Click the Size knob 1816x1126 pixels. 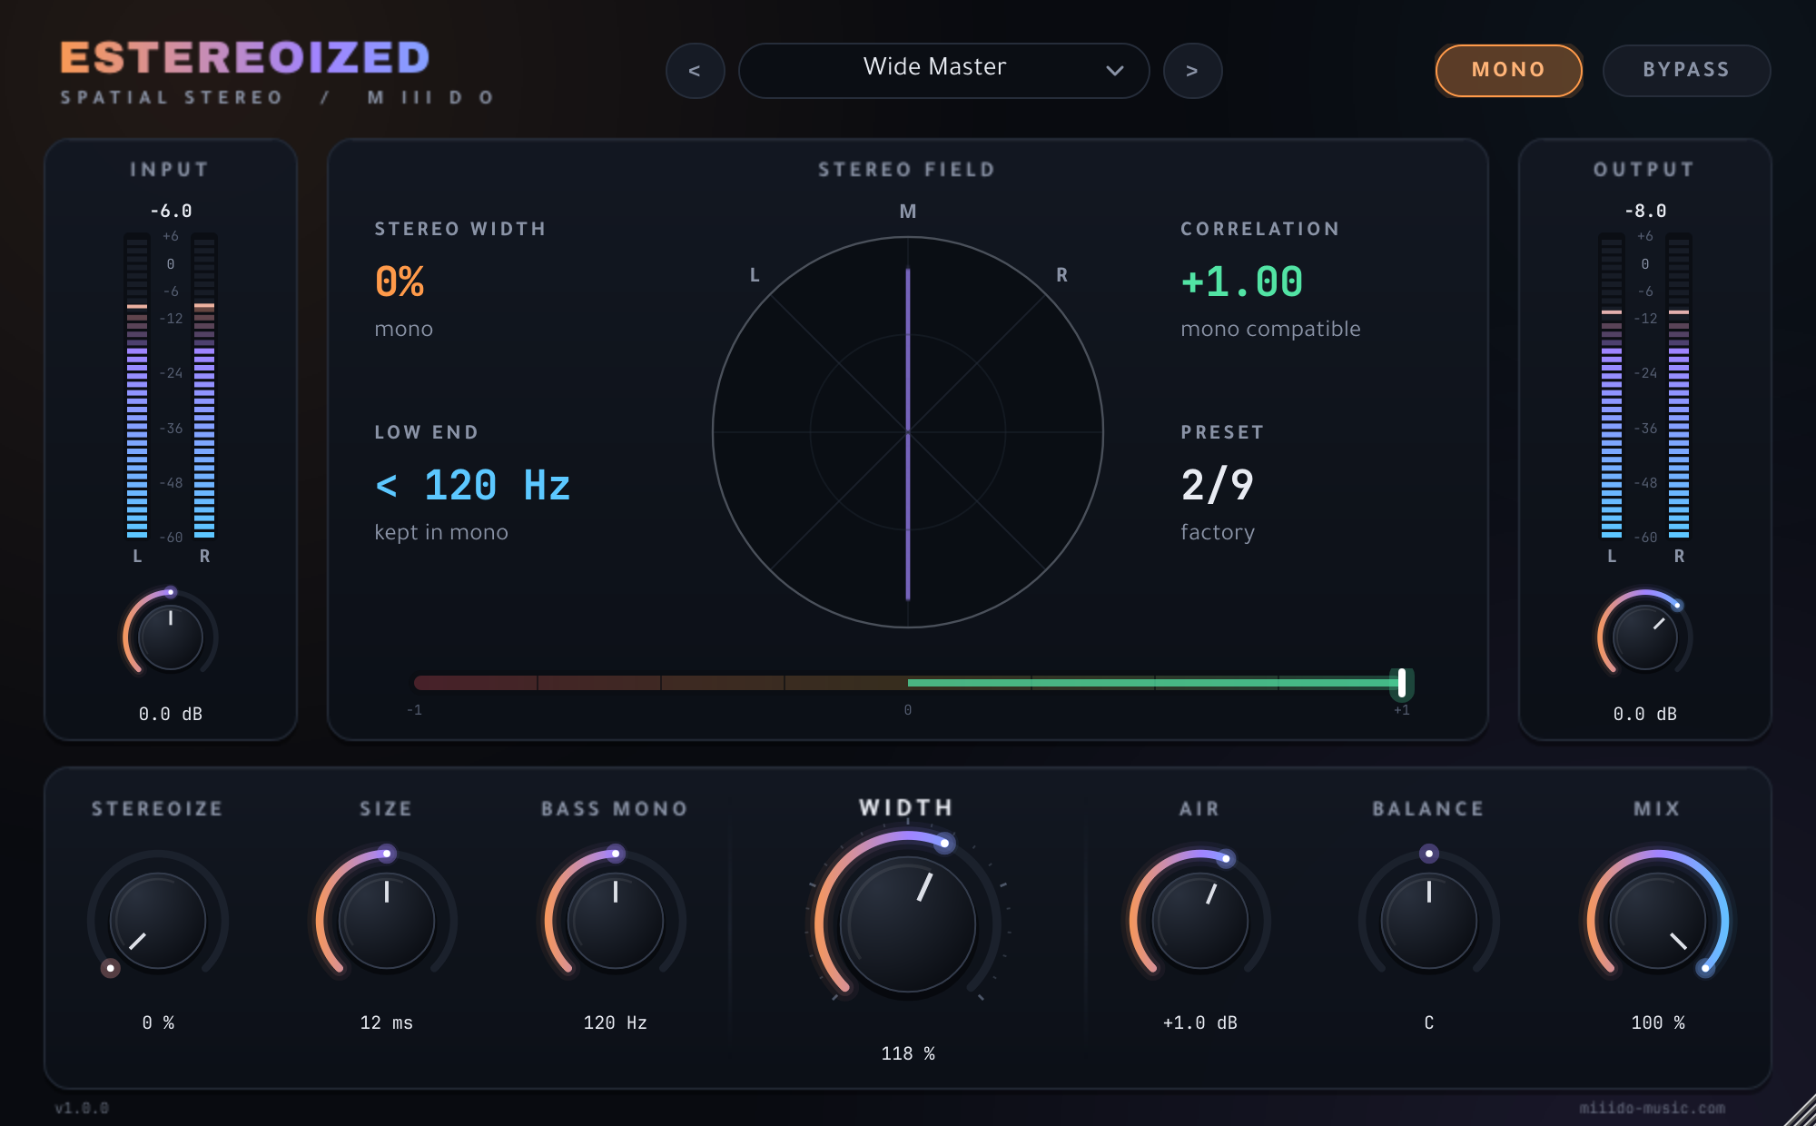pyautogui.click(x=387, y=921)
